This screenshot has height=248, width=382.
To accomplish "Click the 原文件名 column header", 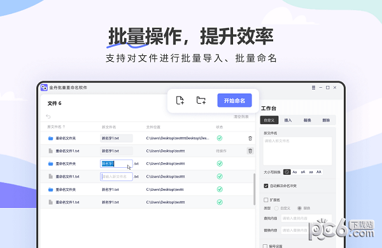I will click(x=54, y=127).
